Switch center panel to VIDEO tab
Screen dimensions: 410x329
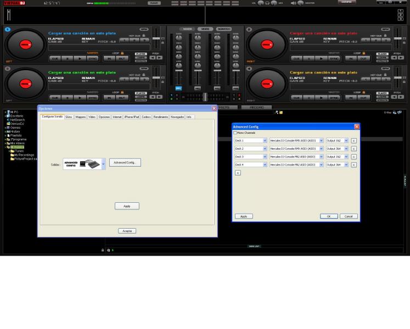(205, 29)
